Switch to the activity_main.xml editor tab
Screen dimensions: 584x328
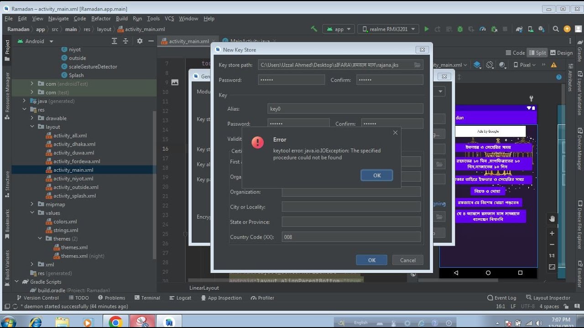point(188,41)
